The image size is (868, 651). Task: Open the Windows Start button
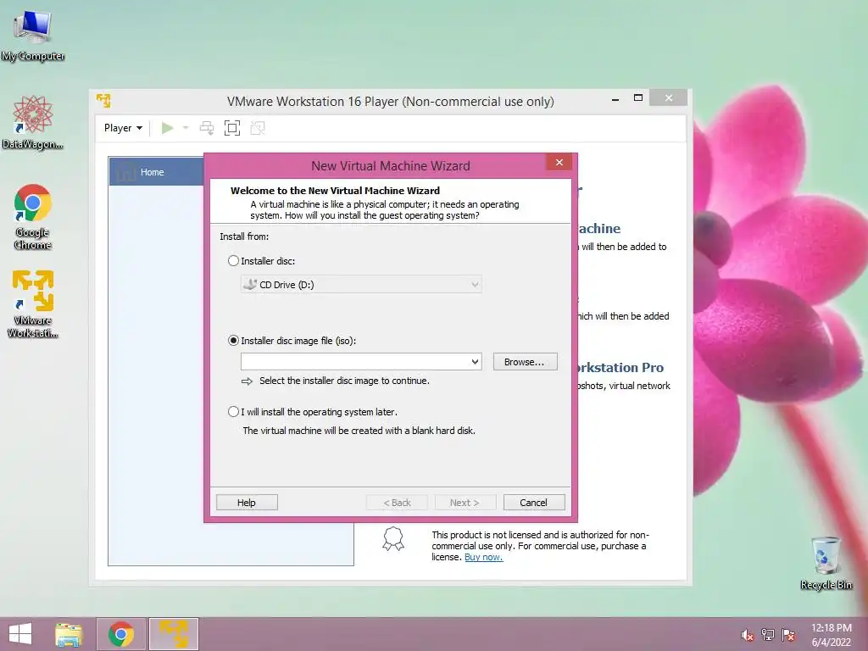20,634
